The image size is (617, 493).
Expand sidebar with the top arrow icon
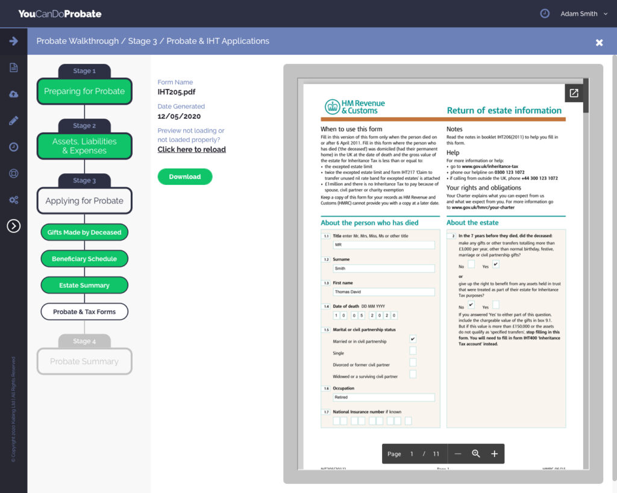pos(13,41)
